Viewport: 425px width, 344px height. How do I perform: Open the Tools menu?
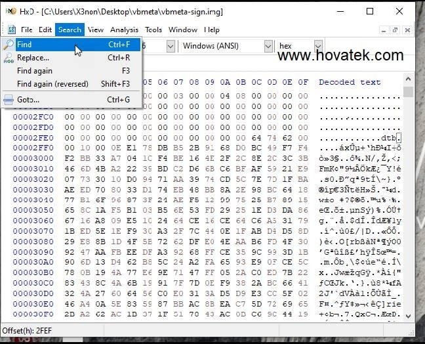(x=153, y=30)
